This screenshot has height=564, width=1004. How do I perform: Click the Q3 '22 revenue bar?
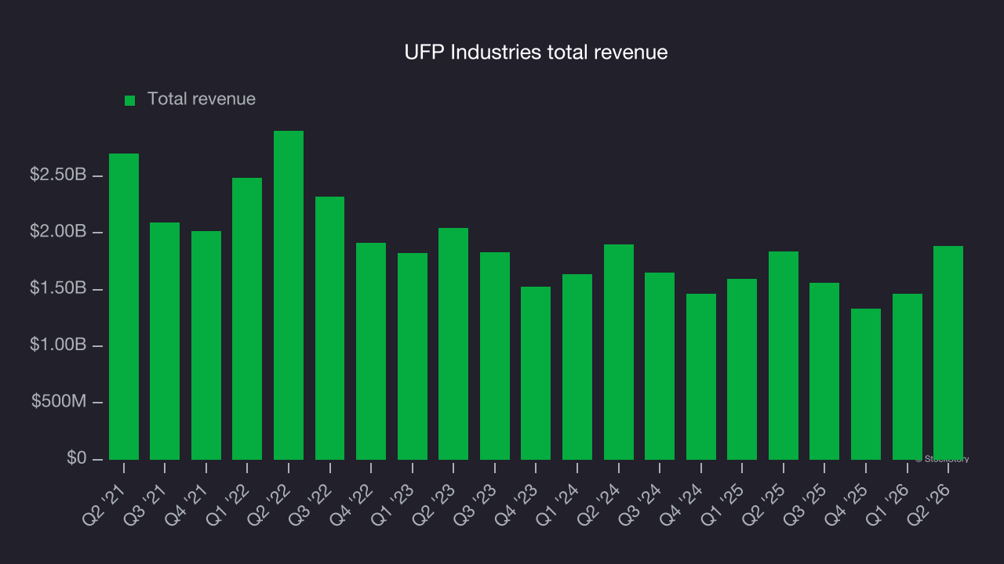click(329, 328)
